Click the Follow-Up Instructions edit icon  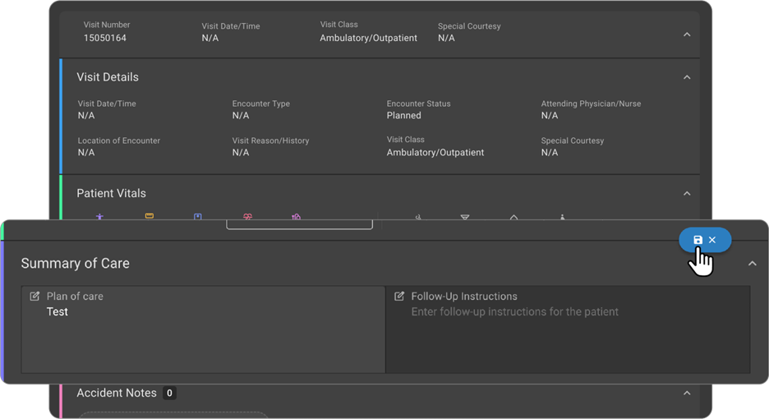[x=399, y=297]
